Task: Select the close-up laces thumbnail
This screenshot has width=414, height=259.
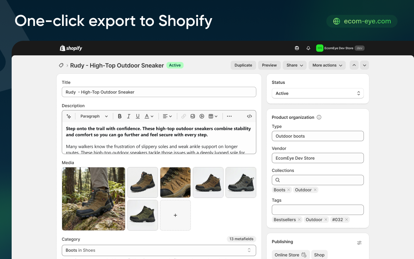Action: pyautogui.click(x=175, y=182)
